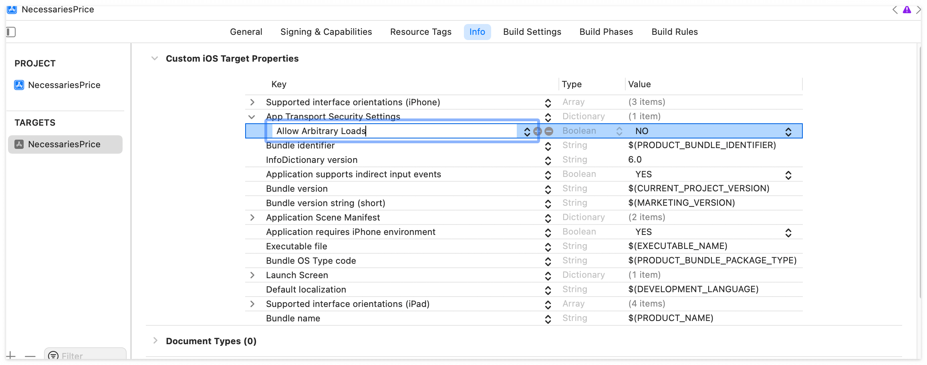927x365 pixels.
Task: Click the $(EXECUTABLE_NAME) value
Action: tap(678, 246)
